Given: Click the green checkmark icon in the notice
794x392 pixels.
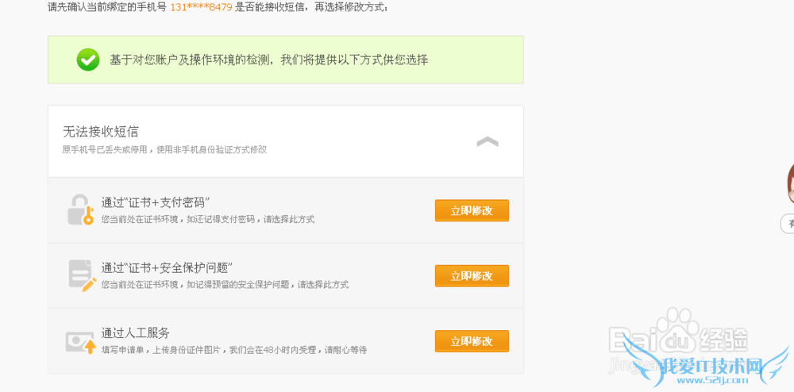Looking at the screenshot, I should point(88,60).
